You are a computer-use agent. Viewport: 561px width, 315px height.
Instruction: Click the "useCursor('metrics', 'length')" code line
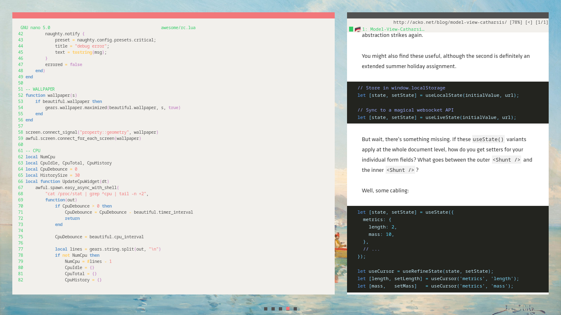click(438, 278)
